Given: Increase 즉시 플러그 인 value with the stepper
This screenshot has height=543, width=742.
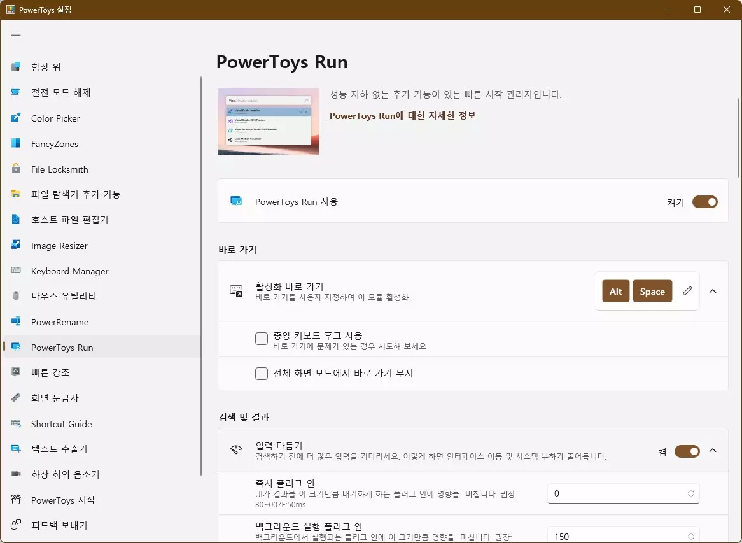Looking at the screenshot, I should (x=690, y=490).
